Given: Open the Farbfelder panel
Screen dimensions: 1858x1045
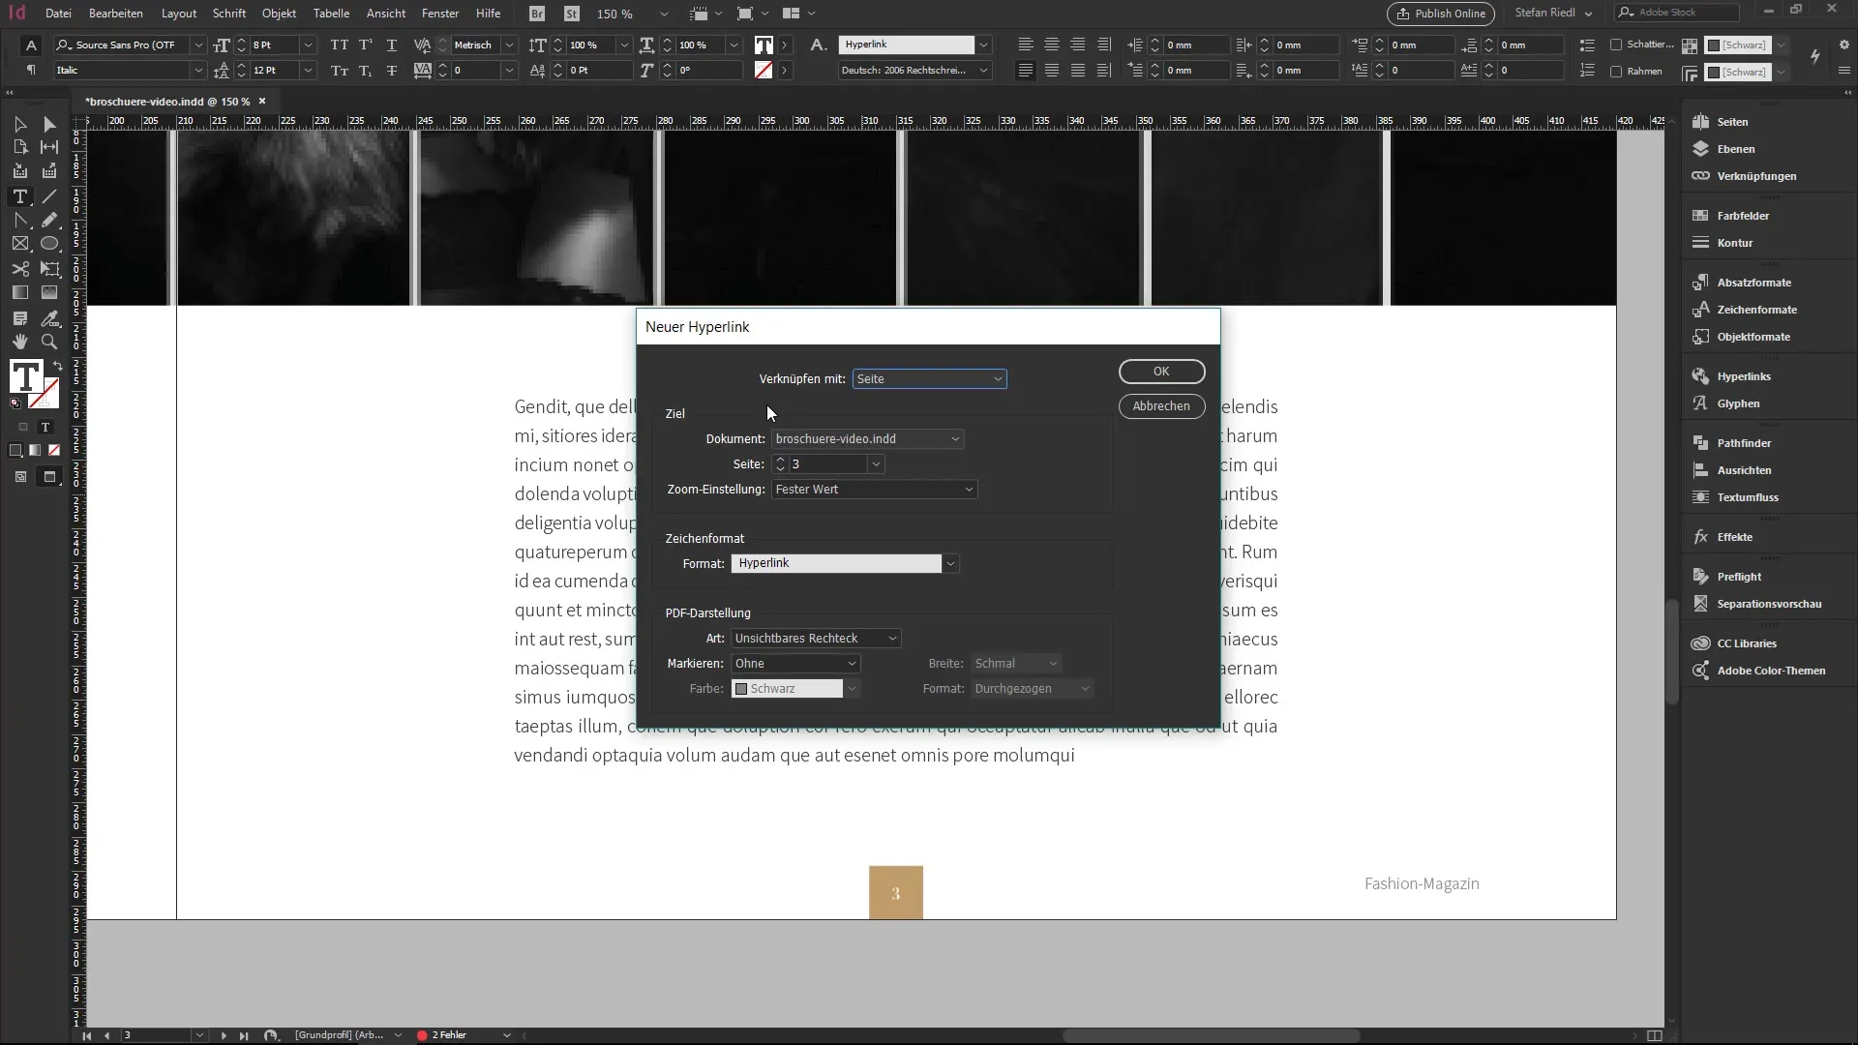Looking at the screenshot, I should [x=1743, y=216].
